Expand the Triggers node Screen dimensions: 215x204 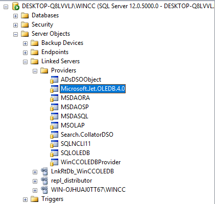[25, 199]
